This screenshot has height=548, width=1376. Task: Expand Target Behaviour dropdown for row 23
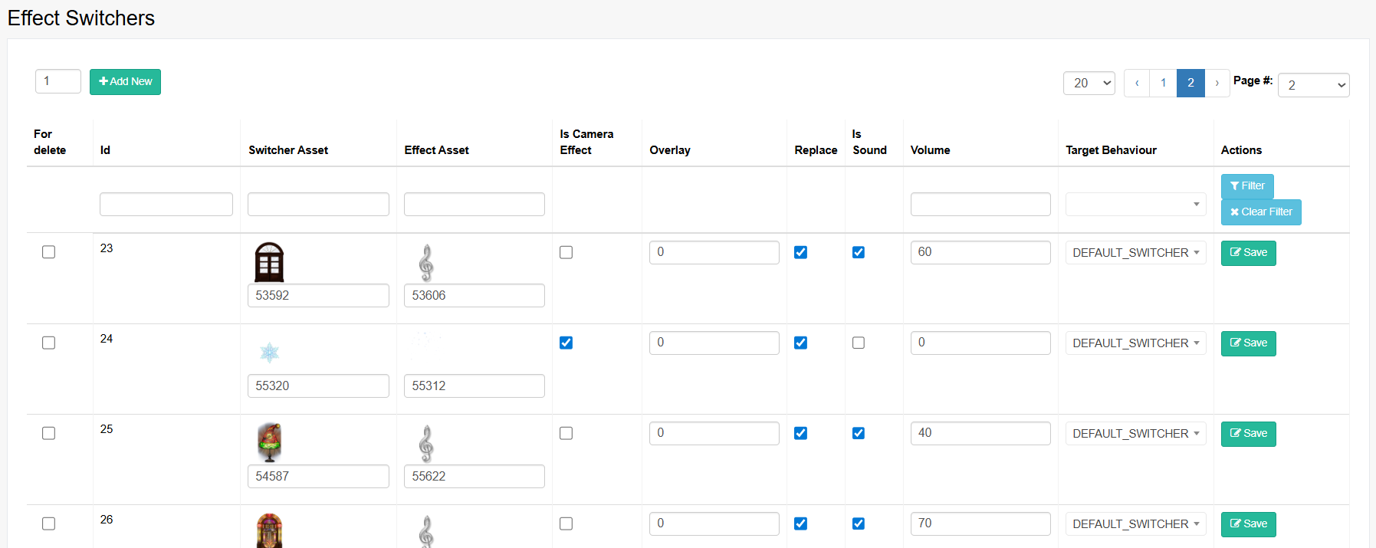pyautogui.click(x=1135, y=253)
